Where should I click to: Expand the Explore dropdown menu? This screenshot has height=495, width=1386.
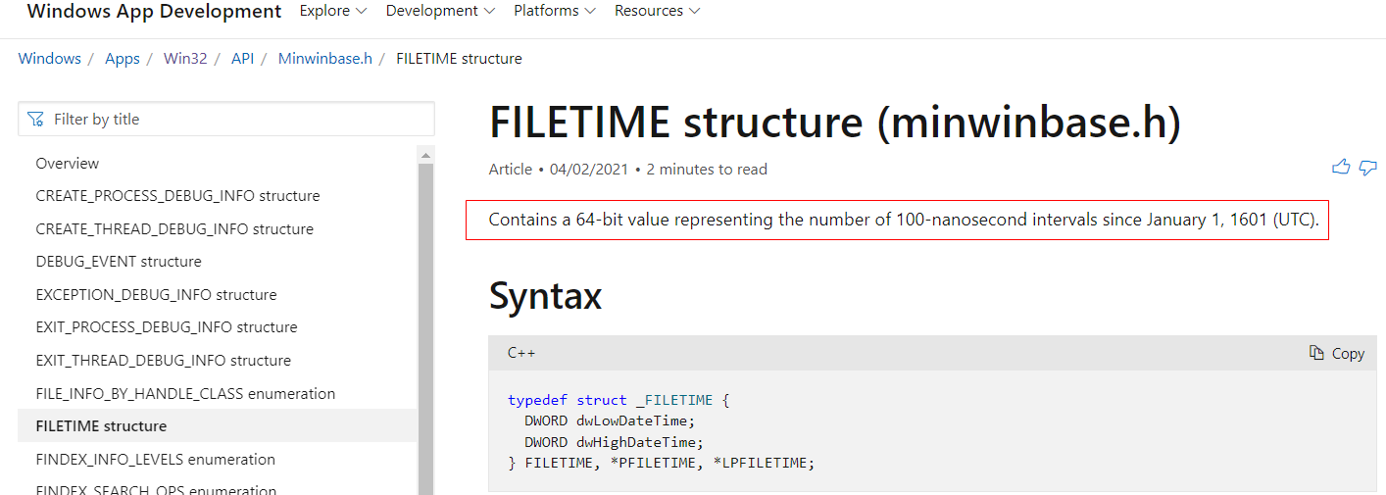(x=333, y=12)
